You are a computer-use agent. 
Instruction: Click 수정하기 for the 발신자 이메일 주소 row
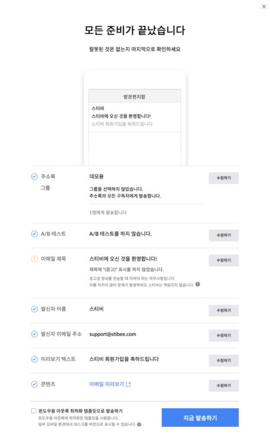click(x=223, y=336)
